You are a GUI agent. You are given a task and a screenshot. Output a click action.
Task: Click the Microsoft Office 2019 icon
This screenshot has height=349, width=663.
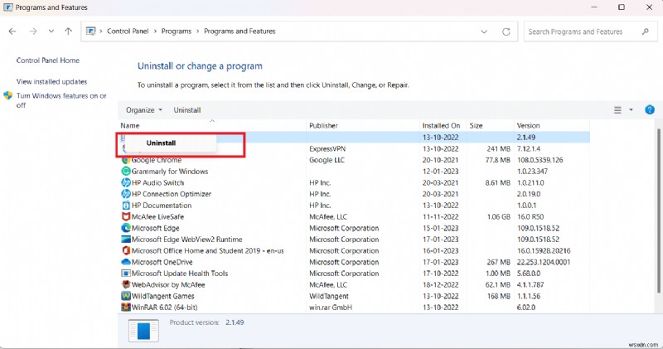tap(126, 251)
